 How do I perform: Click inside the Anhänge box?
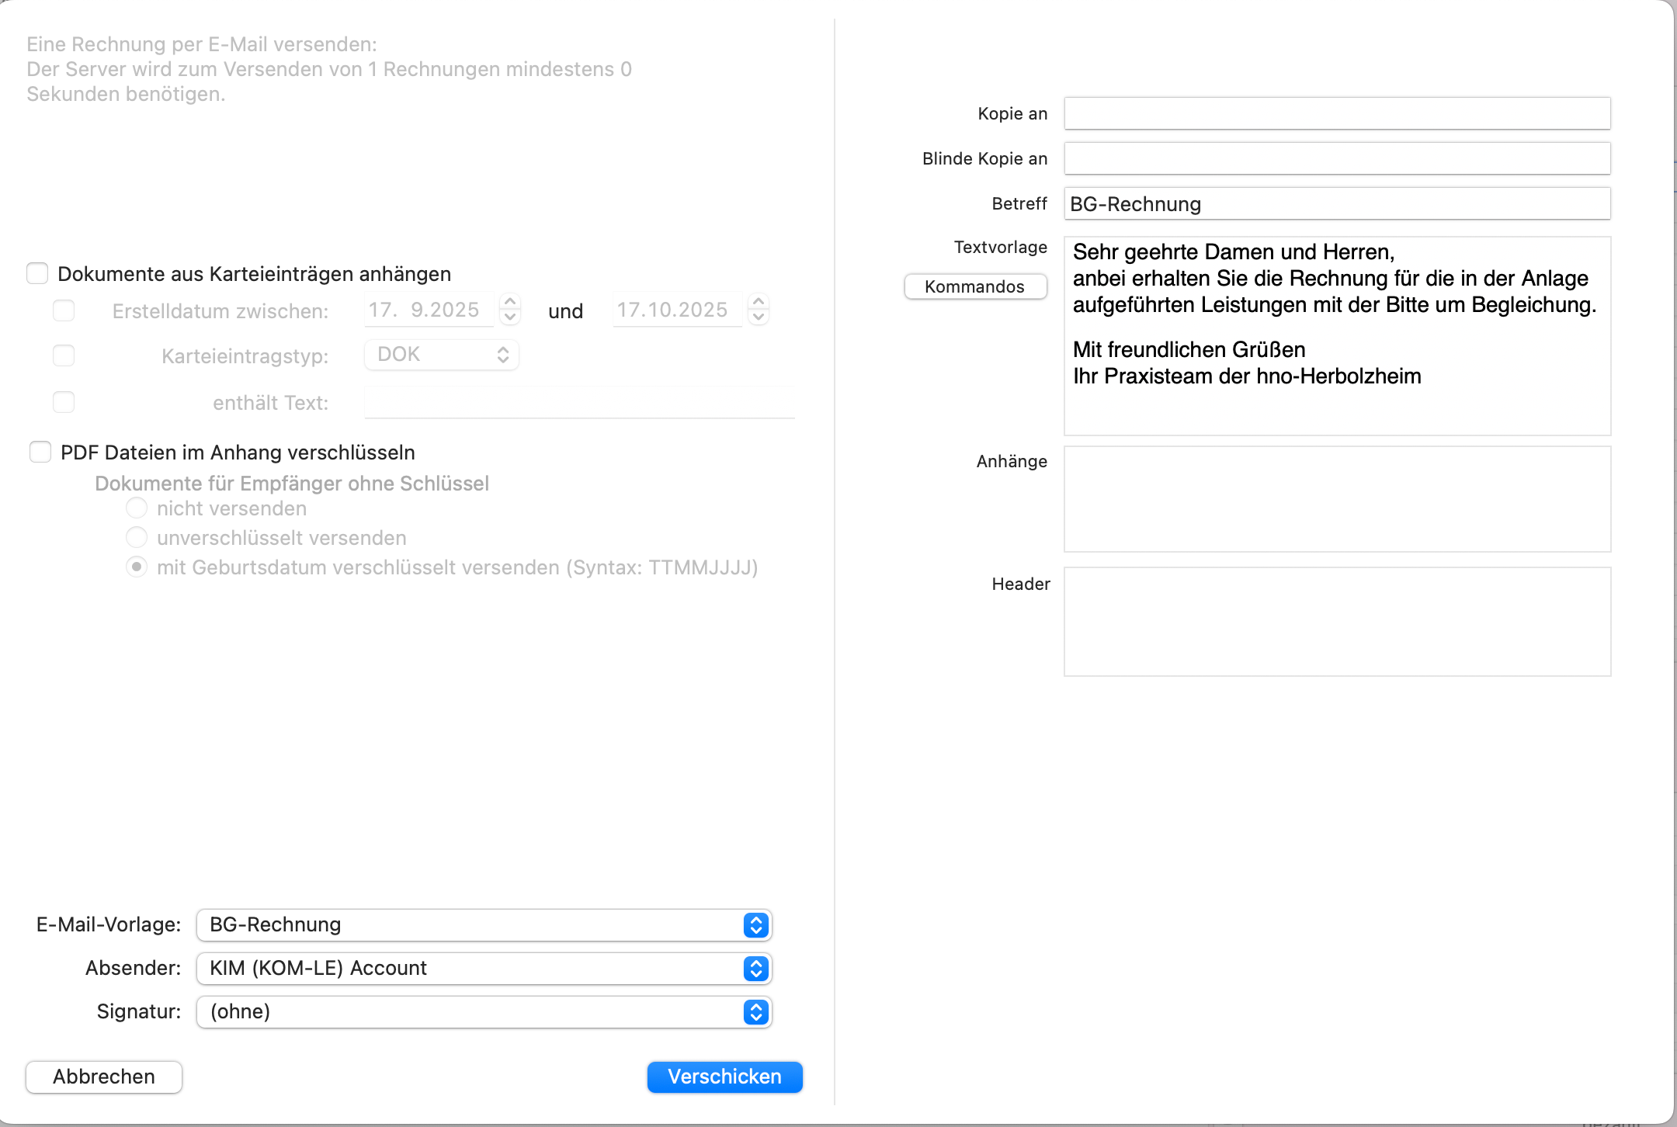[1337, 499]
